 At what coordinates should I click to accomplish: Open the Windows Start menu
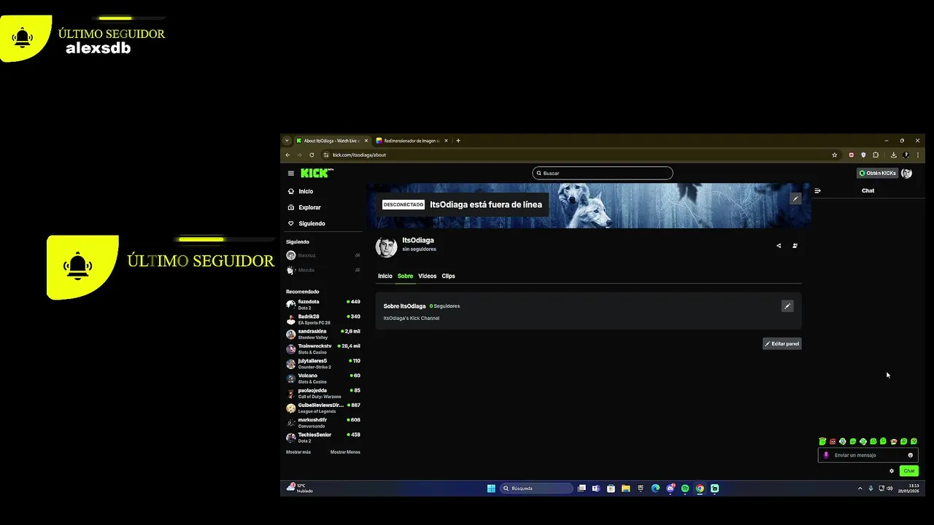point(491,489)
